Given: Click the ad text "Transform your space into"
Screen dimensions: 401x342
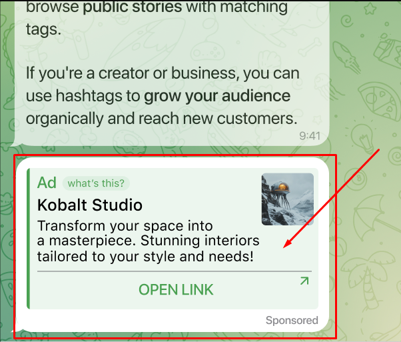Looking at the screenshot, I should point(125,226).
